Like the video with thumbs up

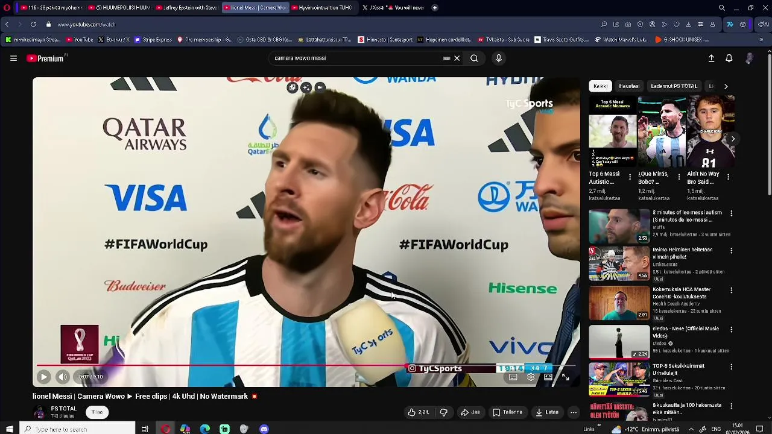(419, 412)
